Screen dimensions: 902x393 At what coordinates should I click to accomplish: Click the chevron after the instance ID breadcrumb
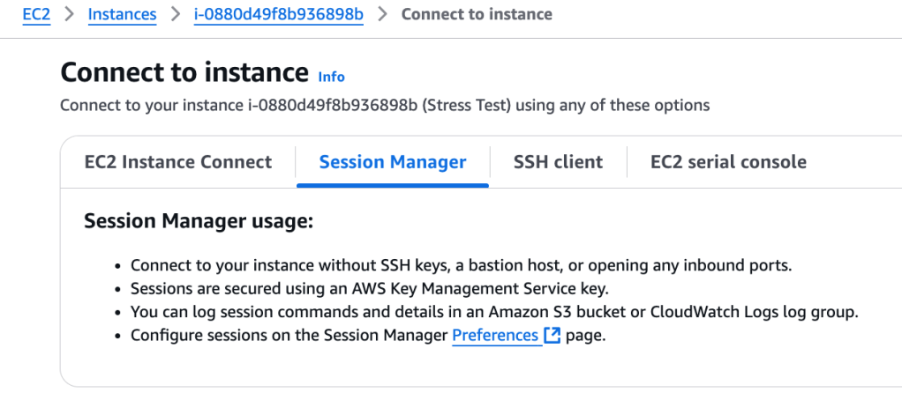tap(382, 15)
